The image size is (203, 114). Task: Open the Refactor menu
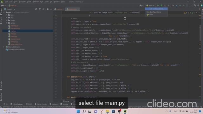tap(36, 2)
